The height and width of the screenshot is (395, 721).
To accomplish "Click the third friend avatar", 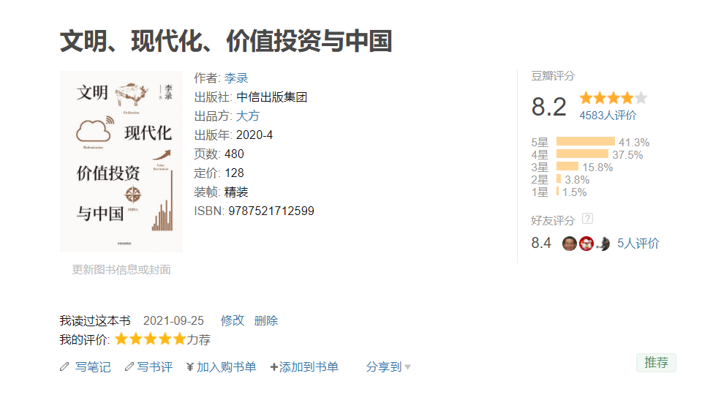I will pyautogui.click(x=603, y=244).
